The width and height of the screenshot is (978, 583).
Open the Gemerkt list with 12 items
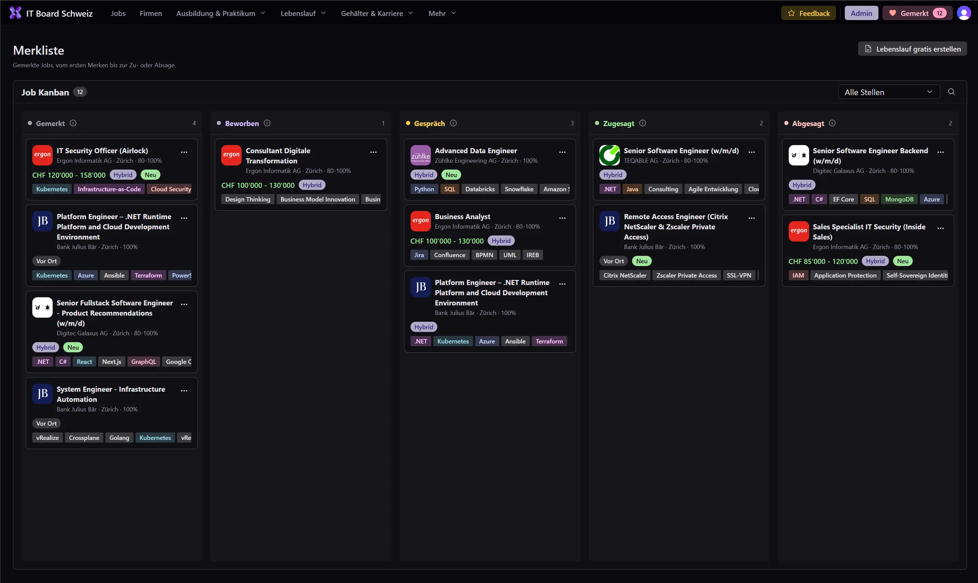(918, 13)
